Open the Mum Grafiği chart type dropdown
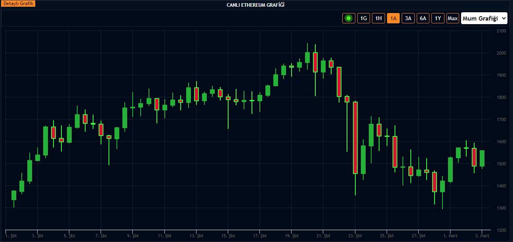 484,18
